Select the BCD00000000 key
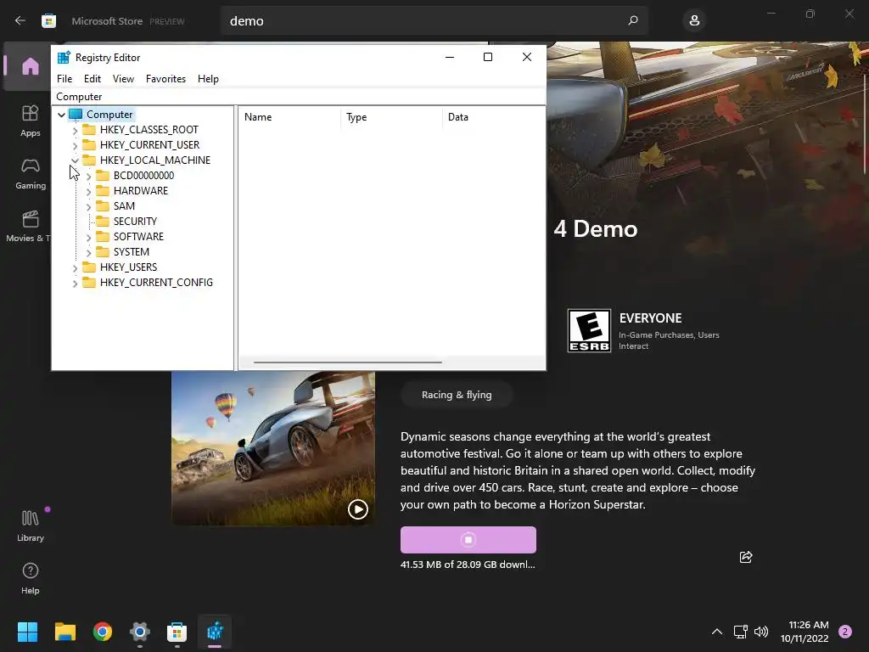869x652 pixels. point(143,175)
